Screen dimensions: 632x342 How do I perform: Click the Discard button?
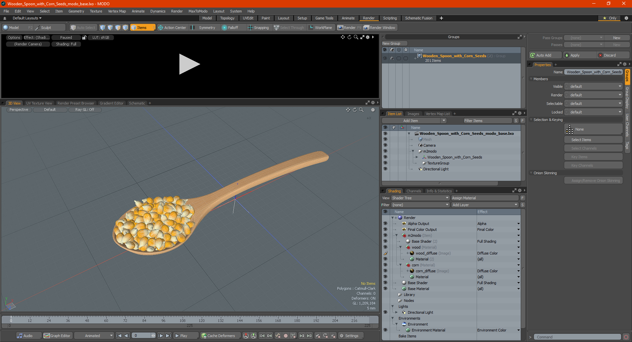tap(614, 55)
